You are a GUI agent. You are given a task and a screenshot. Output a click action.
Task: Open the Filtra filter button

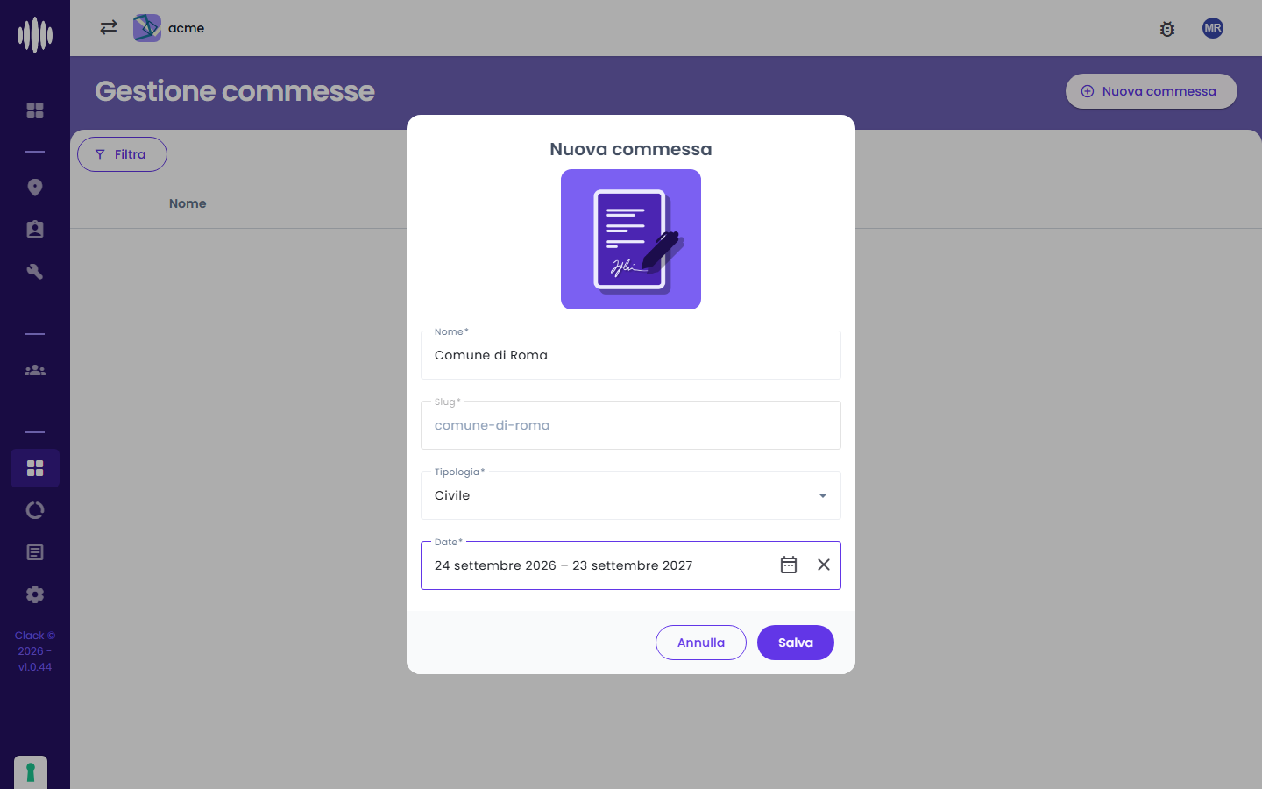122,154
